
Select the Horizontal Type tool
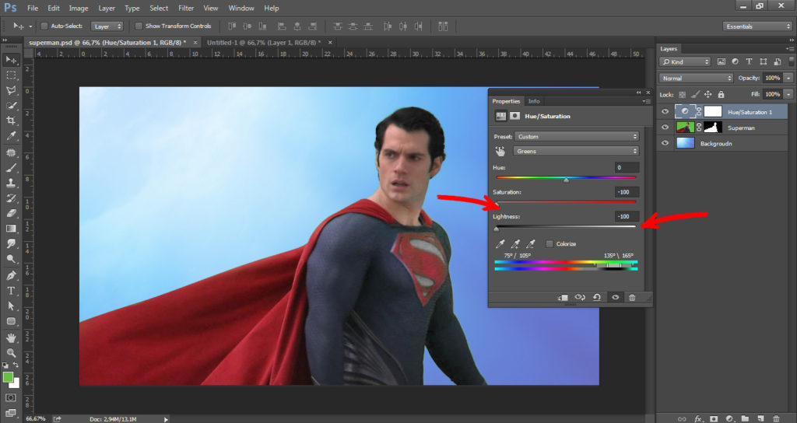(11, 291)
